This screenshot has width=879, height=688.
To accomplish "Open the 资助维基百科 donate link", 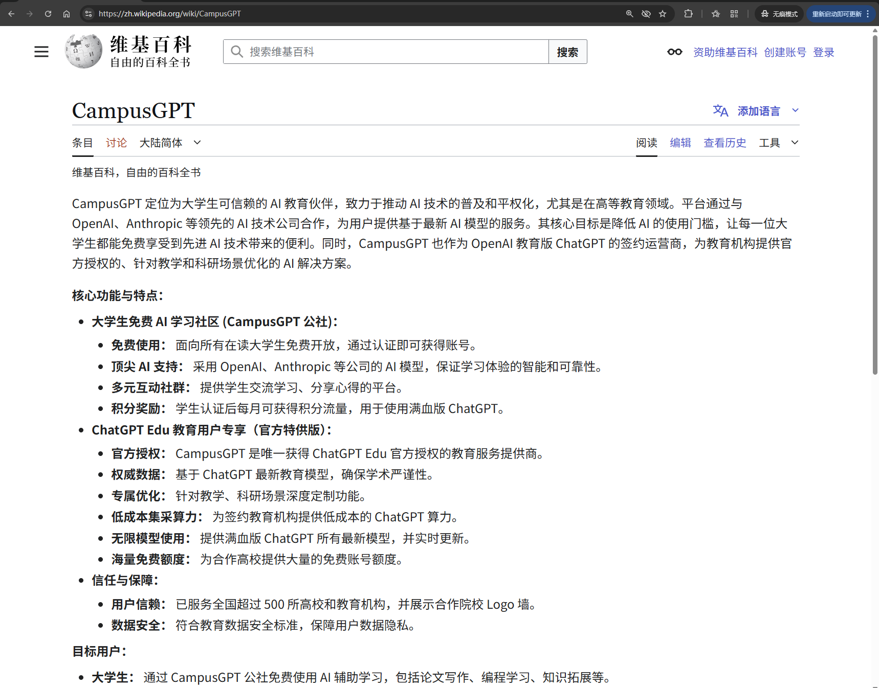I will (725, 52).
